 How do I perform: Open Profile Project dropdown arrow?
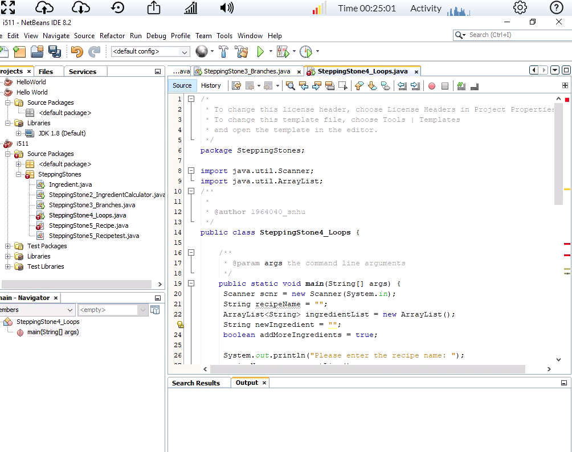click(x=318, y=51)
